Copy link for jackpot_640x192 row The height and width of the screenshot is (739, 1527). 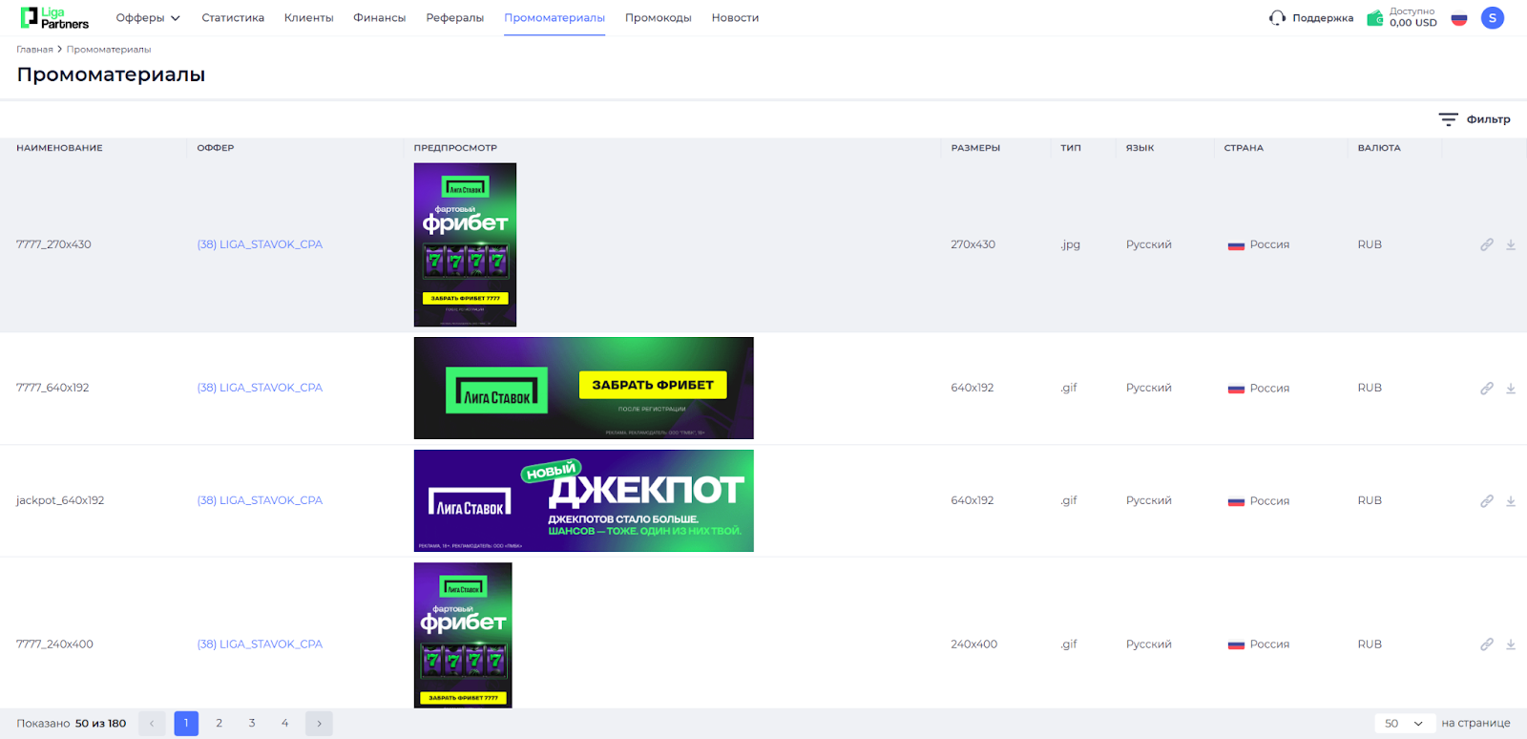[x=1487, y=501]
